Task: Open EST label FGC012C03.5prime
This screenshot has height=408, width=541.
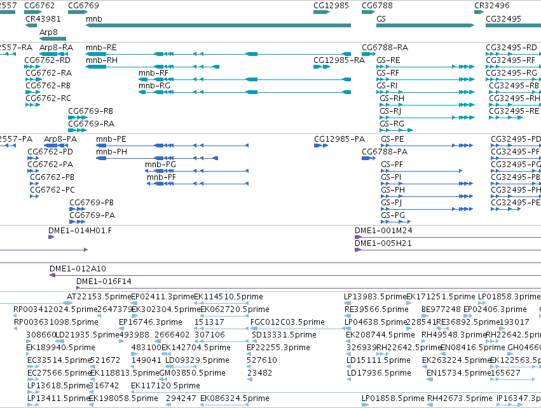Action: click(x=287, y=322)
